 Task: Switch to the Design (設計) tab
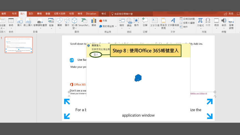pos(31,14)
